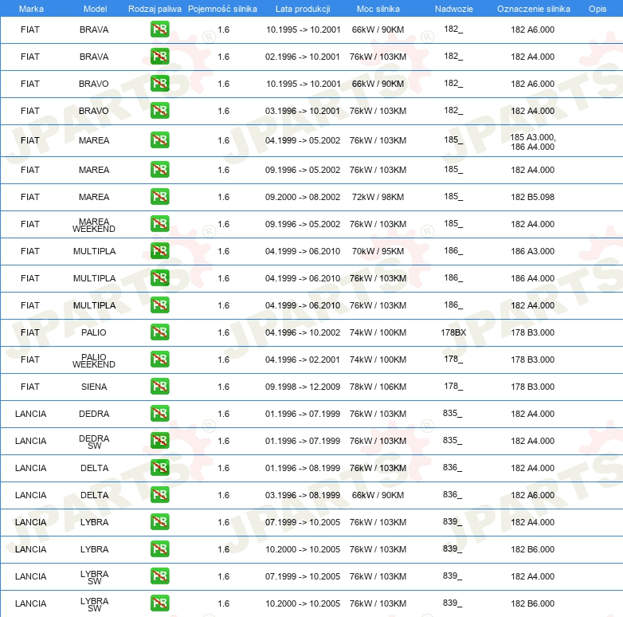Click fuel icon in SIENA row
Screen dimensions: 623x617
[x=159, y=387]
